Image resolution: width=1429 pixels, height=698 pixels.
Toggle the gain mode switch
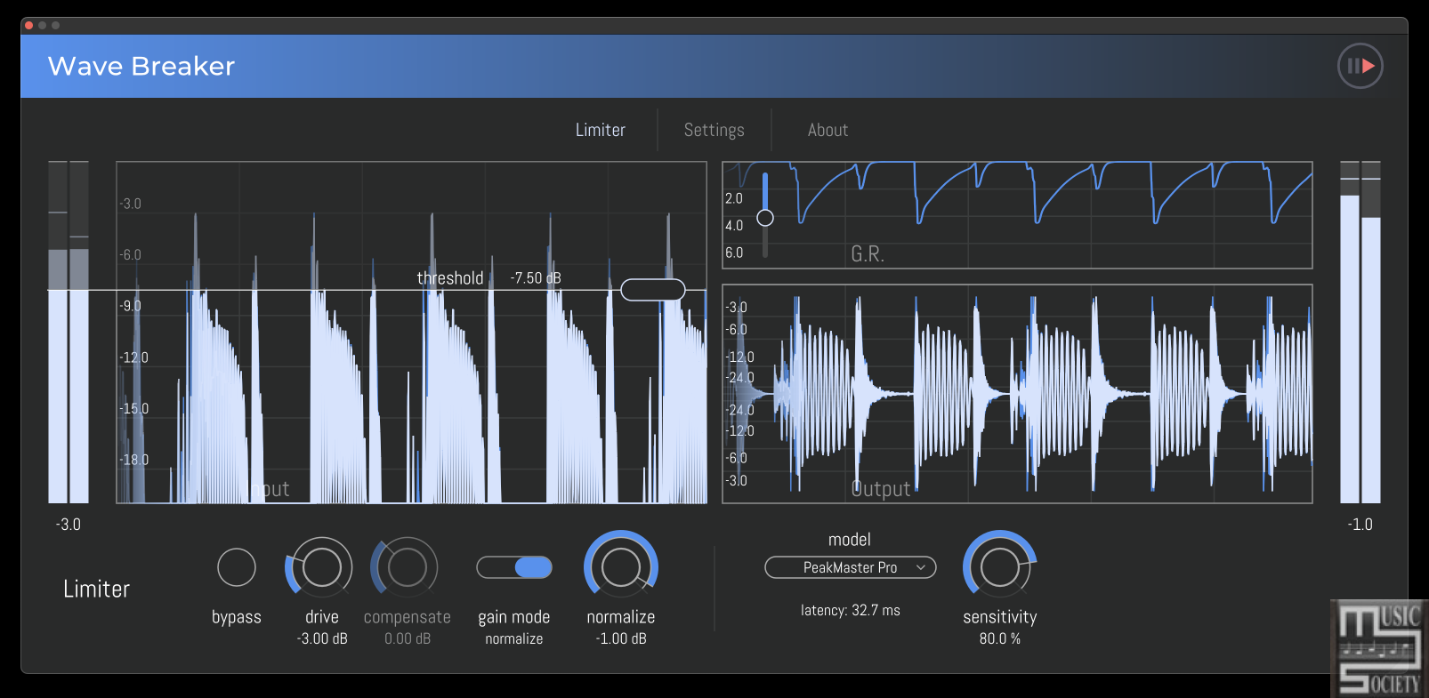tap(514, 567)
